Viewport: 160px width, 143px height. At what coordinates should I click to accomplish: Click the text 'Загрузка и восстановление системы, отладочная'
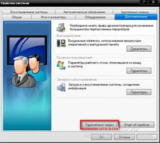[x=104, y=85]
